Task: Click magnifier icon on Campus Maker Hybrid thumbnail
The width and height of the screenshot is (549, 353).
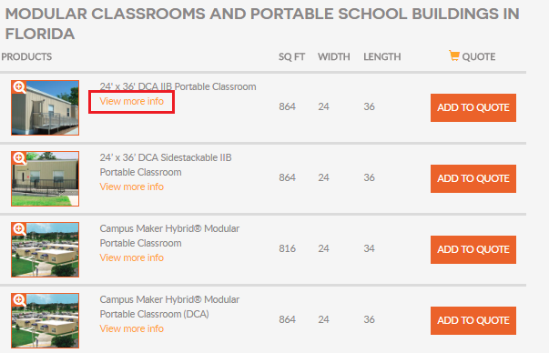Action: point(19,229)
